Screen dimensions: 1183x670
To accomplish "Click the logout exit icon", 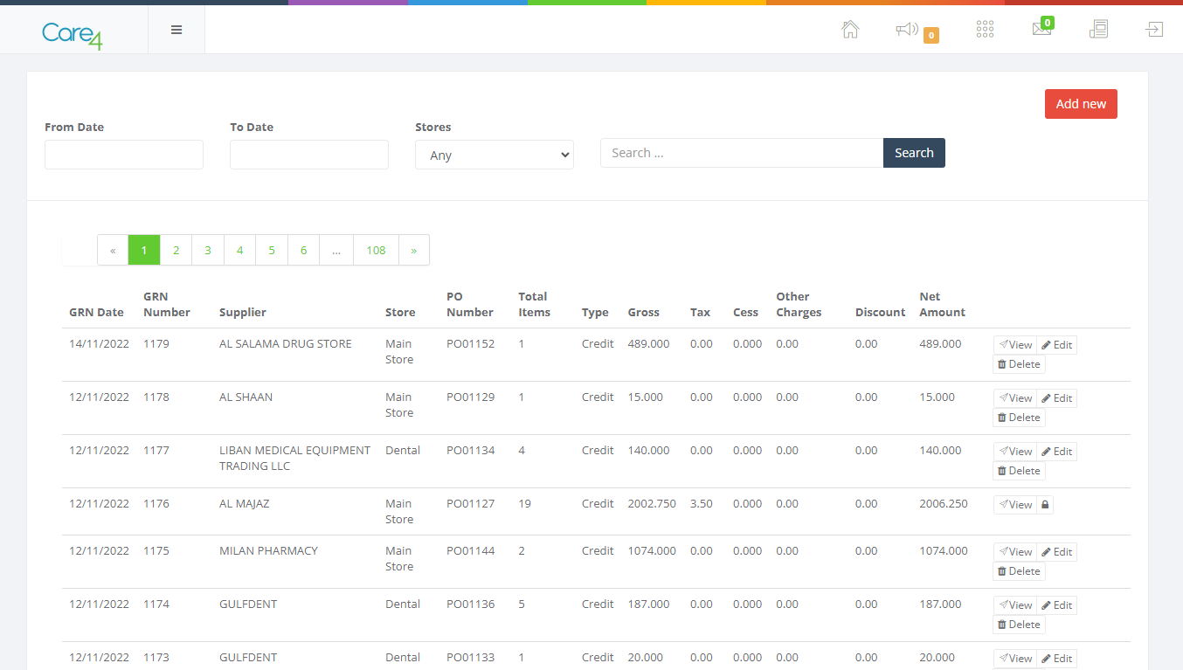I will coord(1154,30).
